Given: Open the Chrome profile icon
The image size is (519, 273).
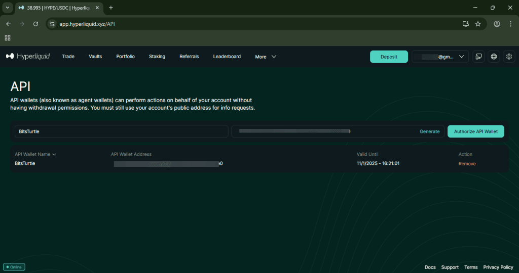Looking at the screenshot, I should click(x=497, y=24).
